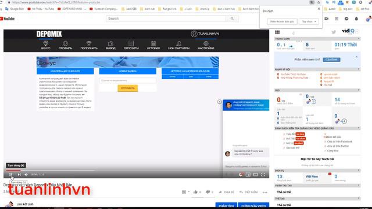Viewport: 372px width, 209px height.
Task: Collapse the DỊCH VỤ section
Action: (x=359, y=170)
